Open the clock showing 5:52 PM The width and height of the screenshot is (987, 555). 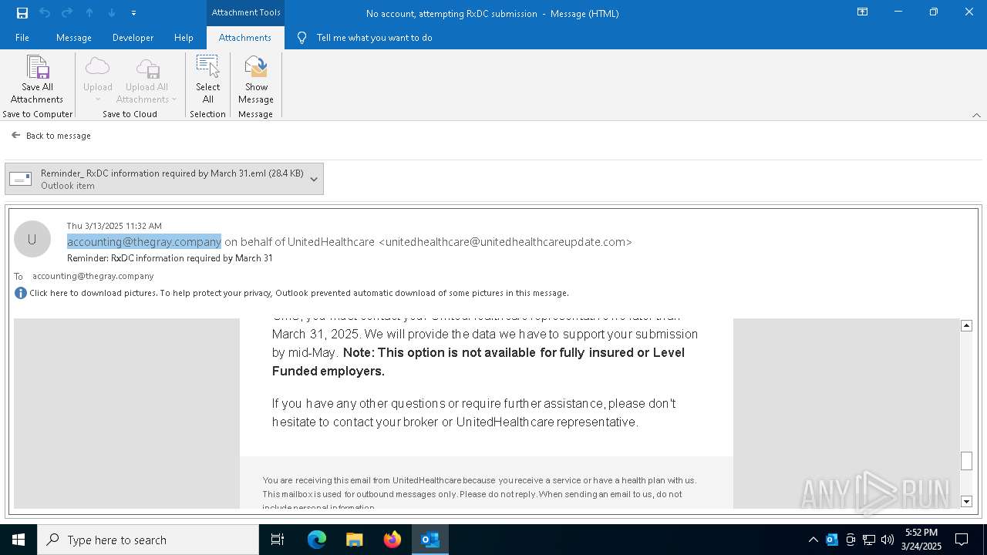[921, 540]
